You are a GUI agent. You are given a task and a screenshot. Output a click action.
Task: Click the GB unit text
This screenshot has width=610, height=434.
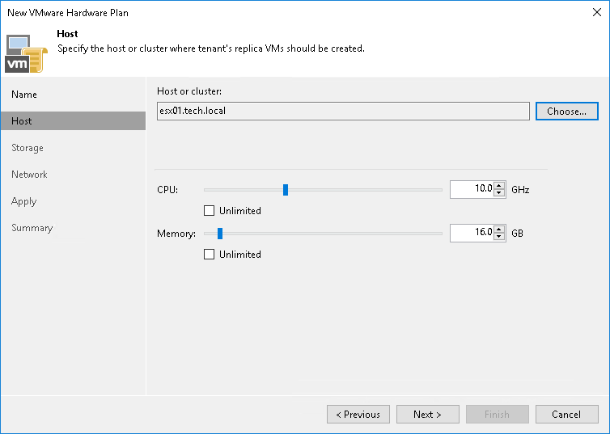coord(518,233)
